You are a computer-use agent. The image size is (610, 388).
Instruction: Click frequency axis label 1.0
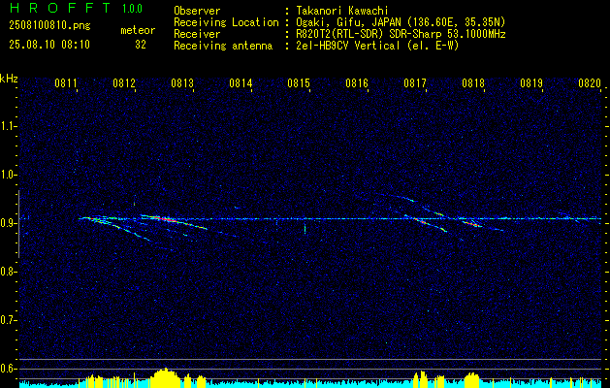tap(8, 175)
